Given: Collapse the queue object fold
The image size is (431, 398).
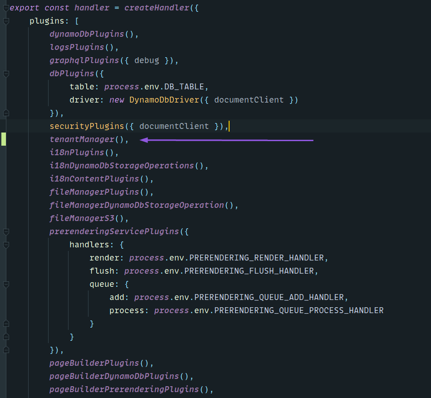Looking at the screenshot, I should tap(6, 284).
